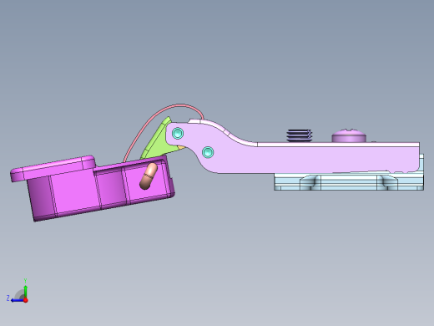Select the lower cyan rivet on the arm
The image size is (434, 326).
(208, 152)
